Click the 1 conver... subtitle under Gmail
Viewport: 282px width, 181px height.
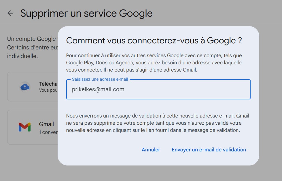[48, 132]
